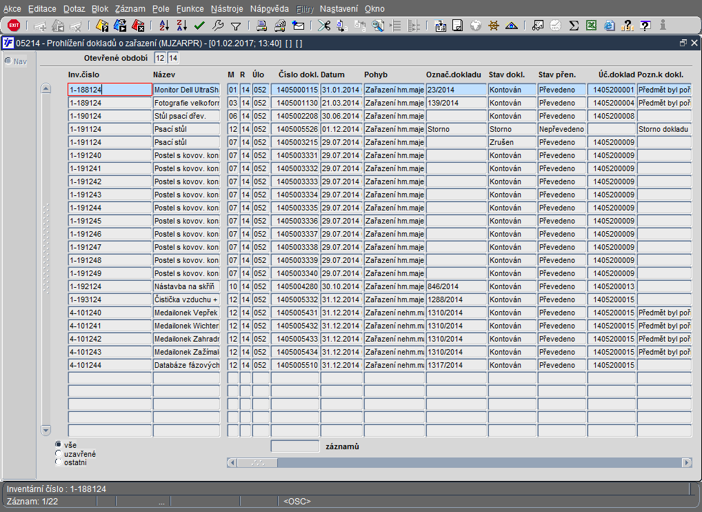Open the Nápověda menu

270,9
